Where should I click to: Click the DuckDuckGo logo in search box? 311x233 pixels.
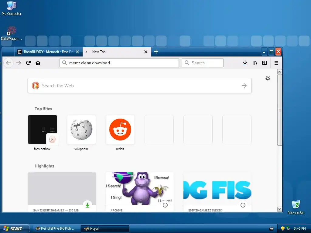coord(36,86)
